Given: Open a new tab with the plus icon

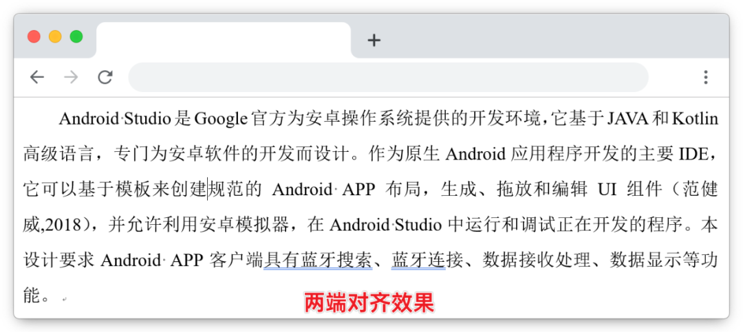Looking at the screenshot, I should tap(374, 41).
